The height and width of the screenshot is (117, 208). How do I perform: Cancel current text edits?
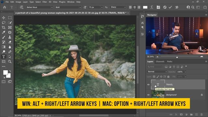pyautogui.click(x=165, y=7)
